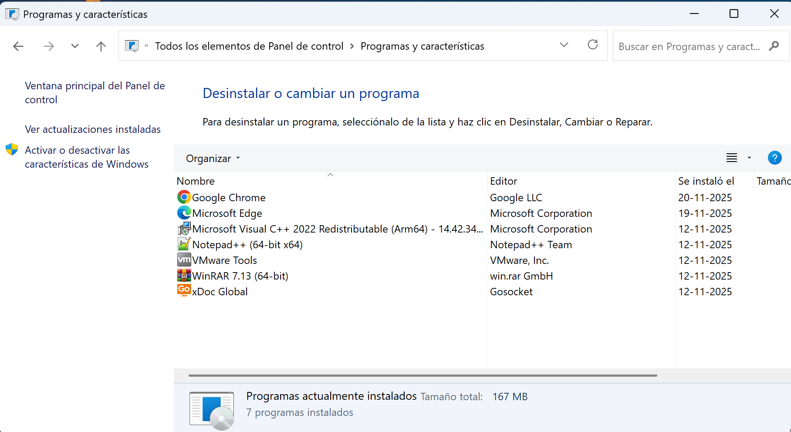Click the Microsoft Edge program icon
Screen dimensions: 791x432
184,213
